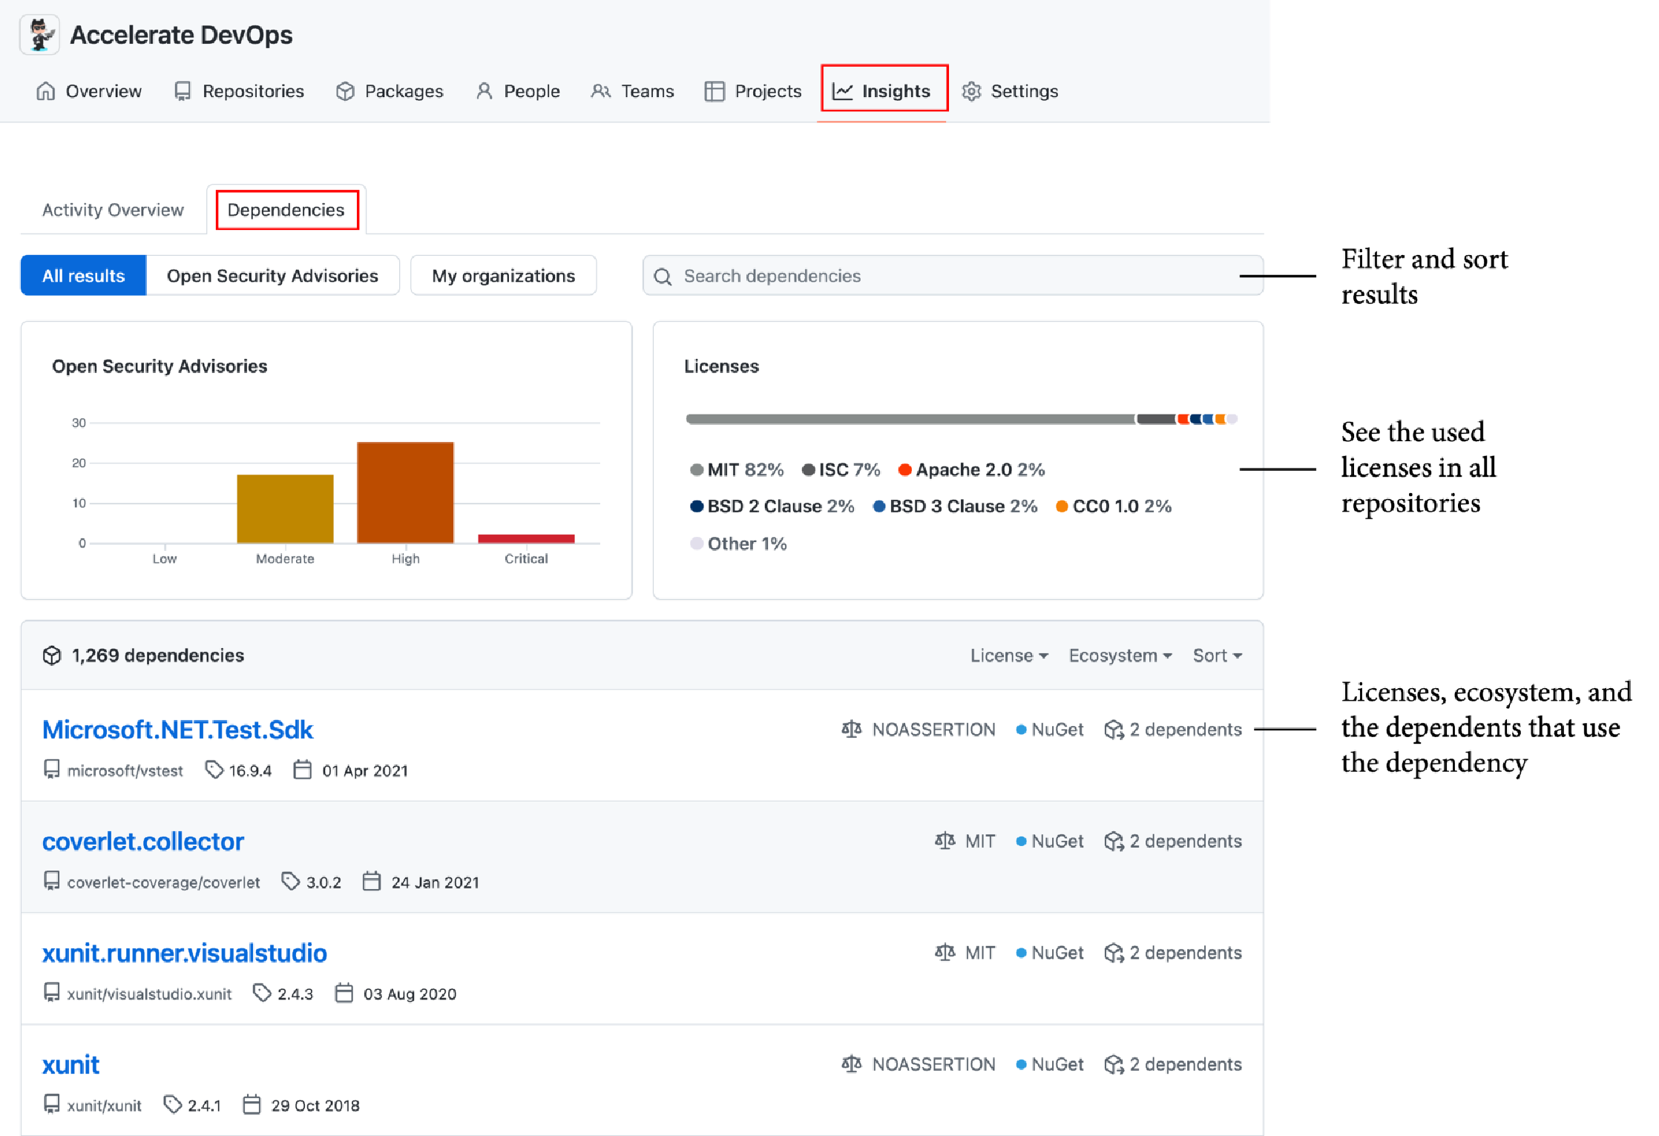The width and height of the screenshot is (1659, 1136).
Task: Click repo icon beside microsoft/vstest
Action: [x=51, y=770]
